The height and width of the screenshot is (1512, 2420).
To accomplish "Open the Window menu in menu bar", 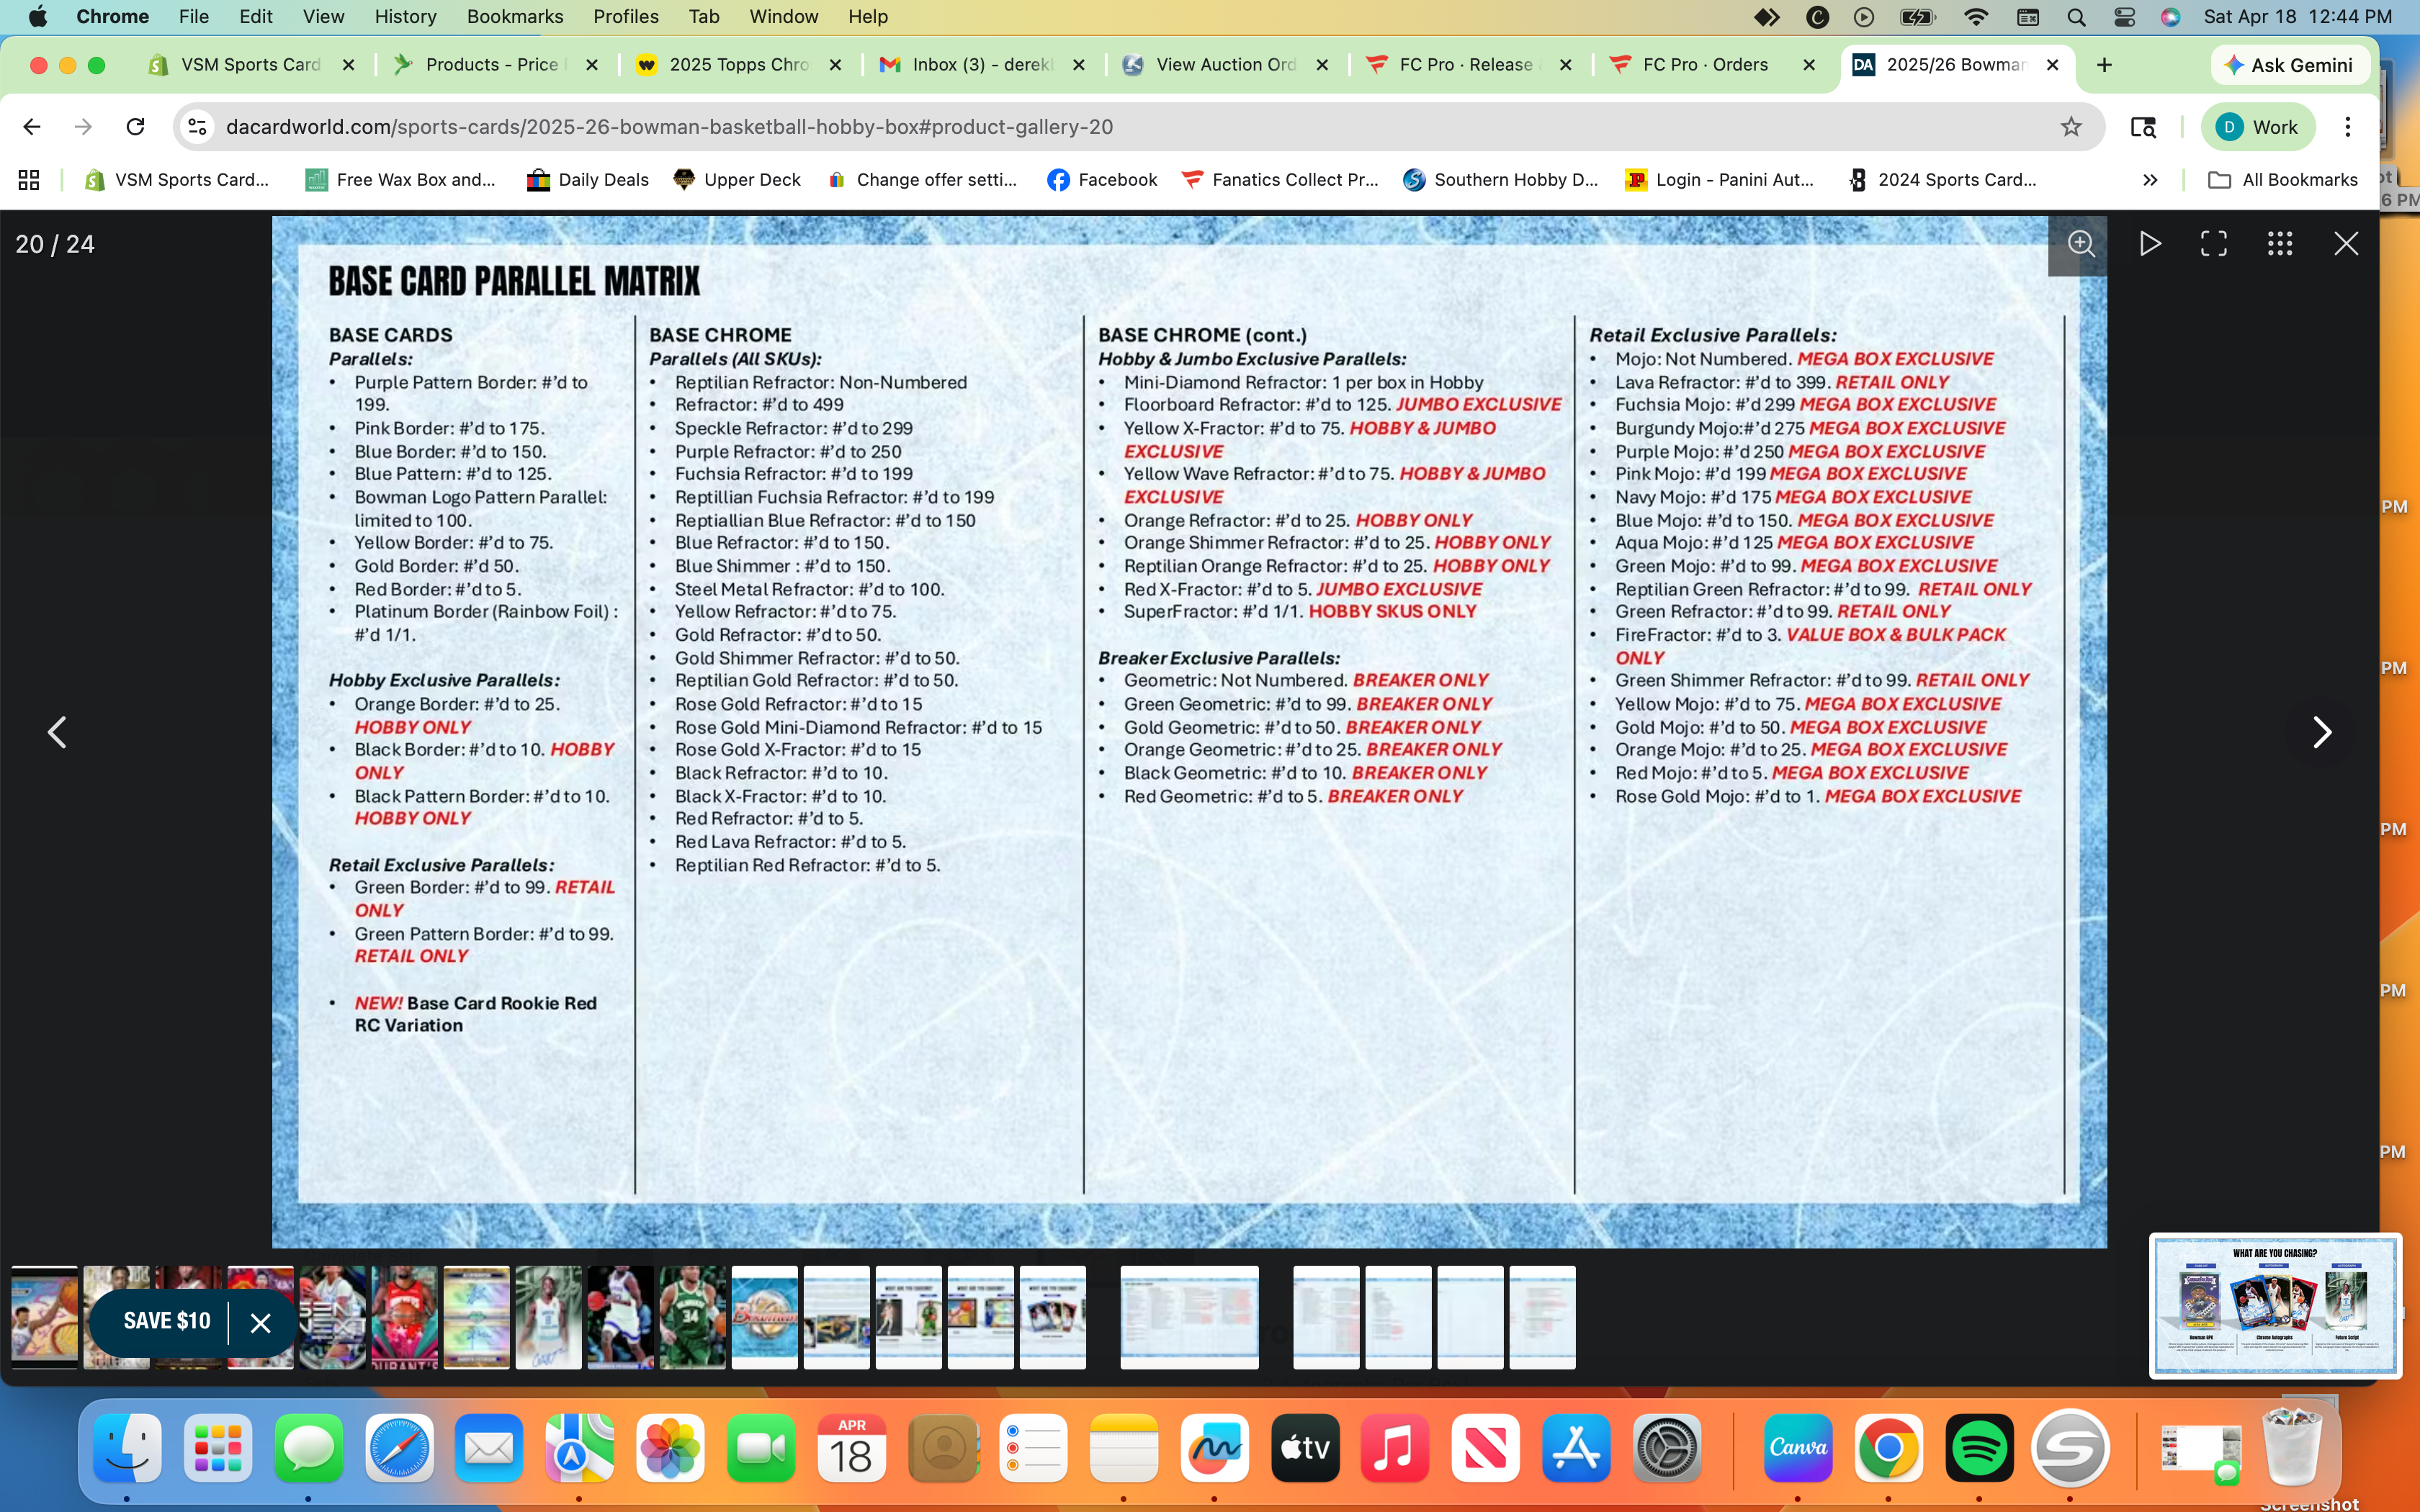I will [783, 17].
